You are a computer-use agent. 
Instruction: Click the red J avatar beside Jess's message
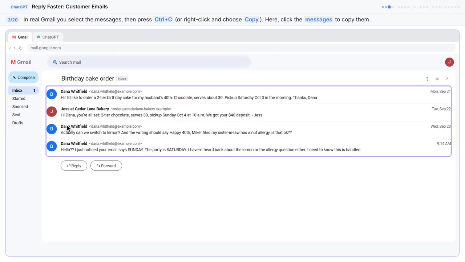pos(52,112)
